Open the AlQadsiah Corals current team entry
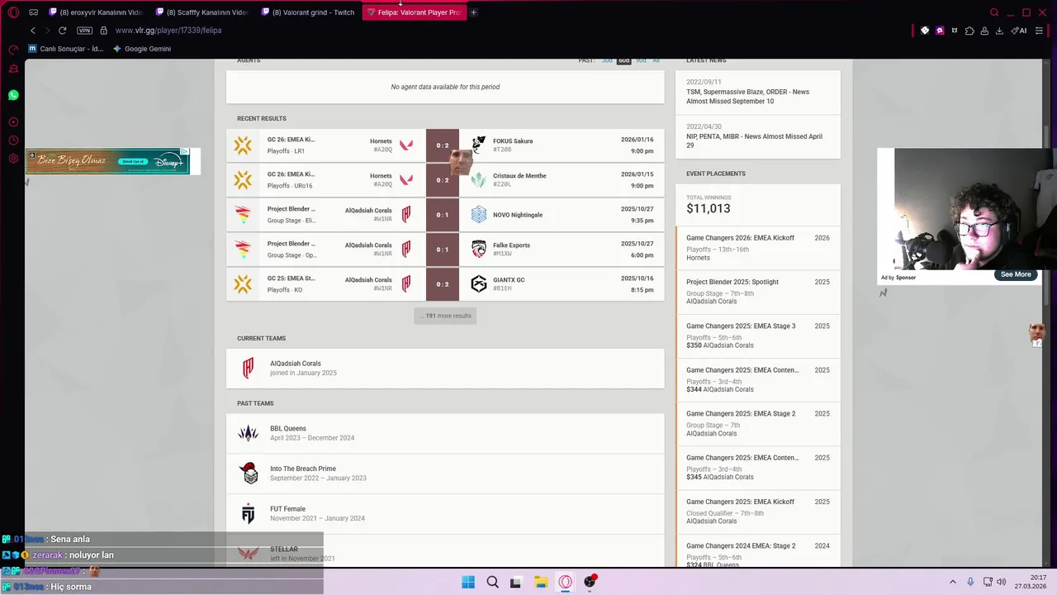The width and height of the screenshot is (1057, 595). (445, 369)
